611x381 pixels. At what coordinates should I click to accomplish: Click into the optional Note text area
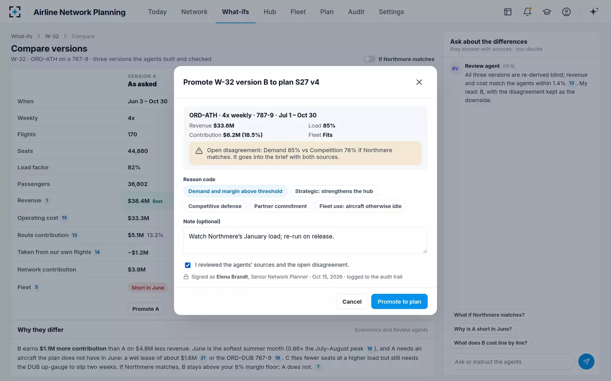pos(305,240)
